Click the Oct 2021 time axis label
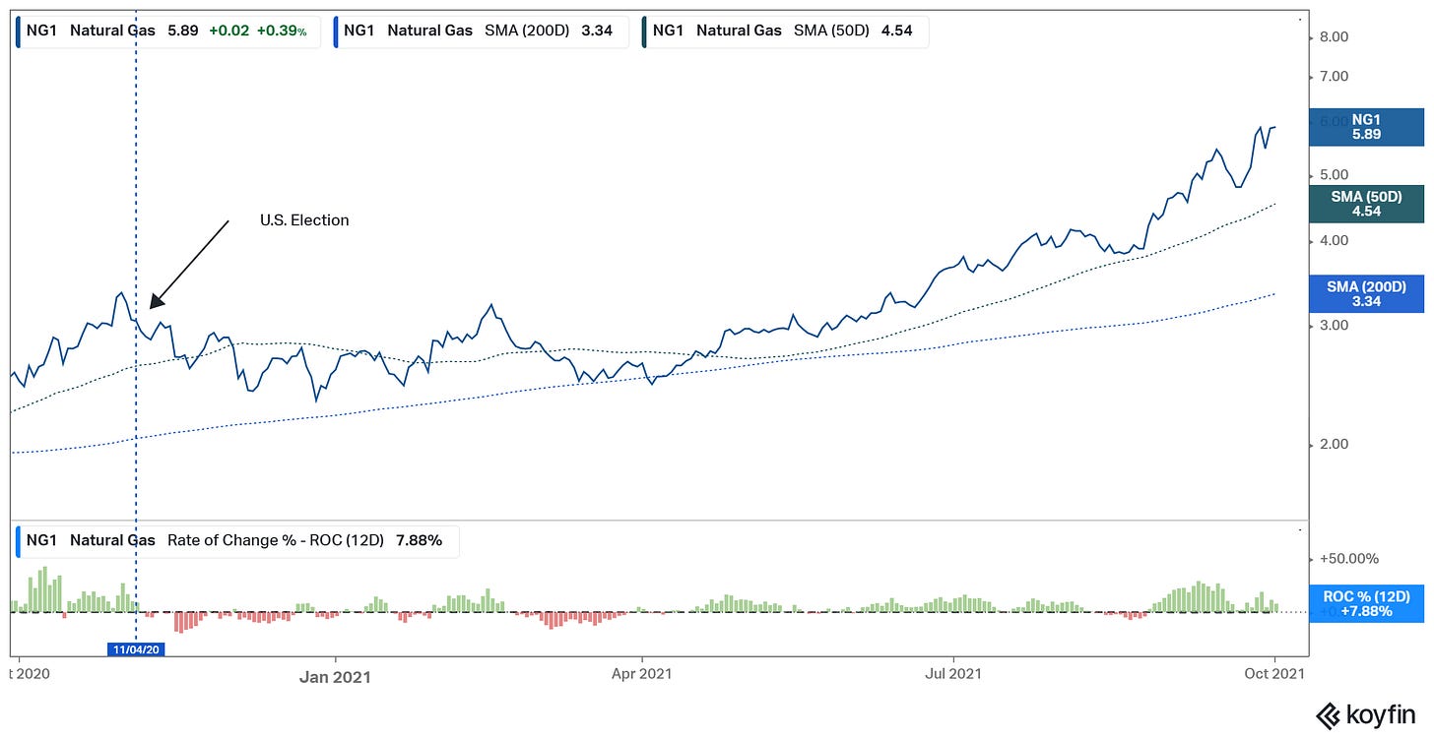 [x=1273, y=674]
